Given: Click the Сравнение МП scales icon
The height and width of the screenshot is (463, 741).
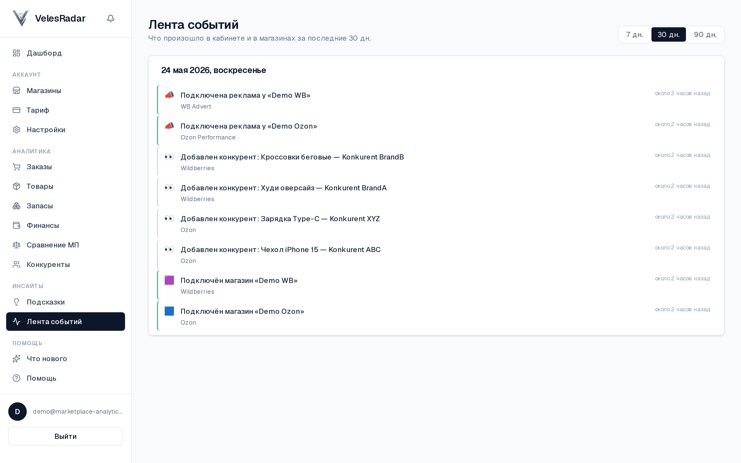Looking at the screenshot, I should click(x=16, y=245).
